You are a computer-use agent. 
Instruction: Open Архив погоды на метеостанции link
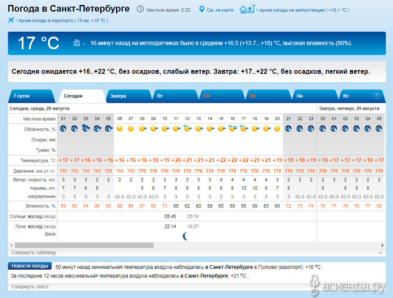[304, 10]
